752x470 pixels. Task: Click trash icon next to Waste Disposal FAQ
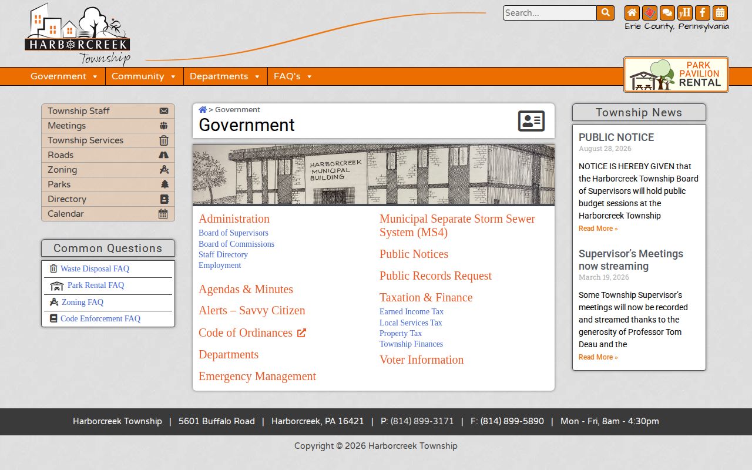click(x=53, y=268)
